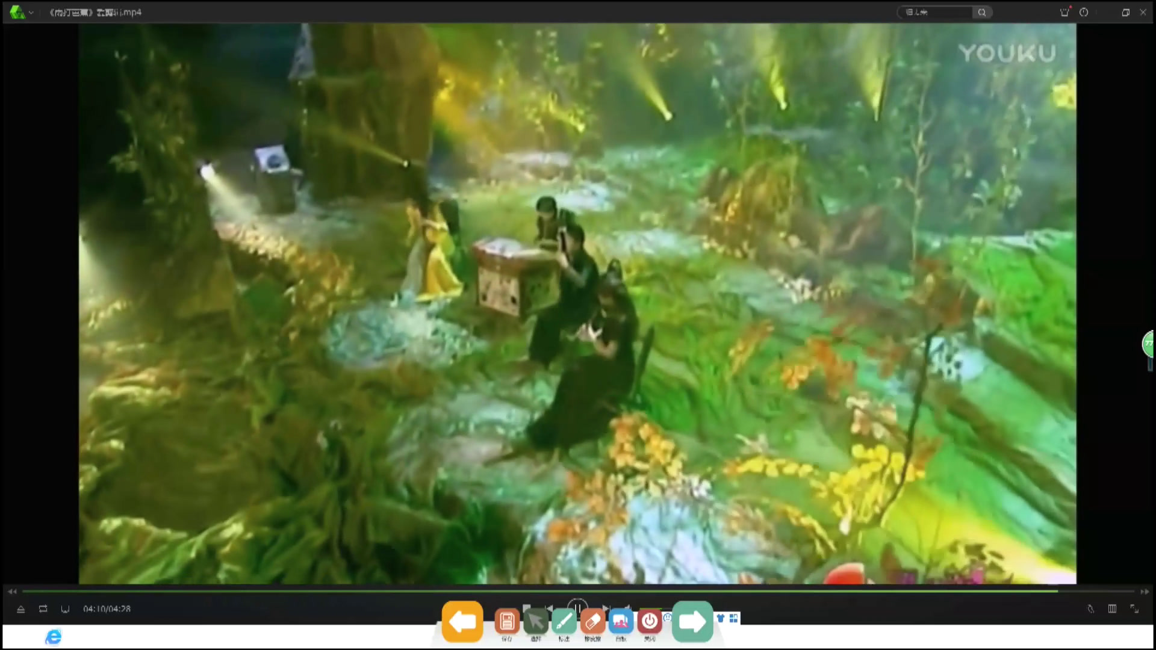Click the smiley face icon near the toolbar
The image size is (1156, 650).
click(x=667, y=617)
